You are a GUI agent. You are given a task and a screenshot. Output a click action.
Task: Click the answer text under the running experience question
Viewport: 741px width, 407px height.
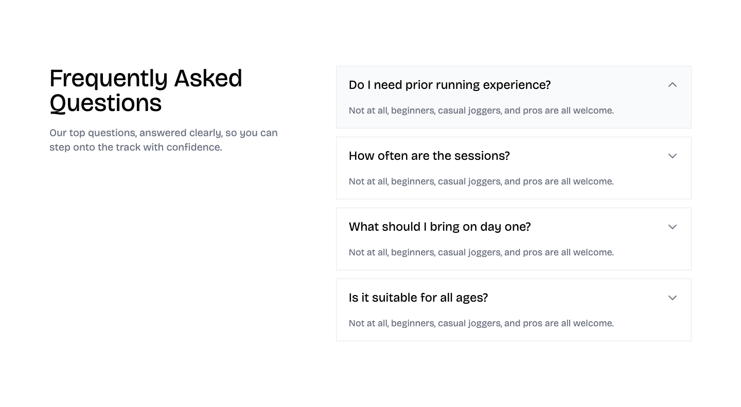click(x=481, y=110)
